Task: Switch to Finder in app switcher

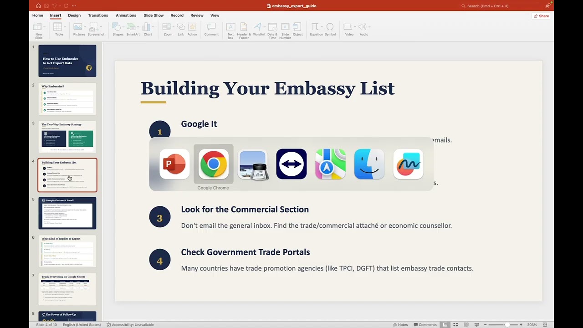Action: click(369, 164)
